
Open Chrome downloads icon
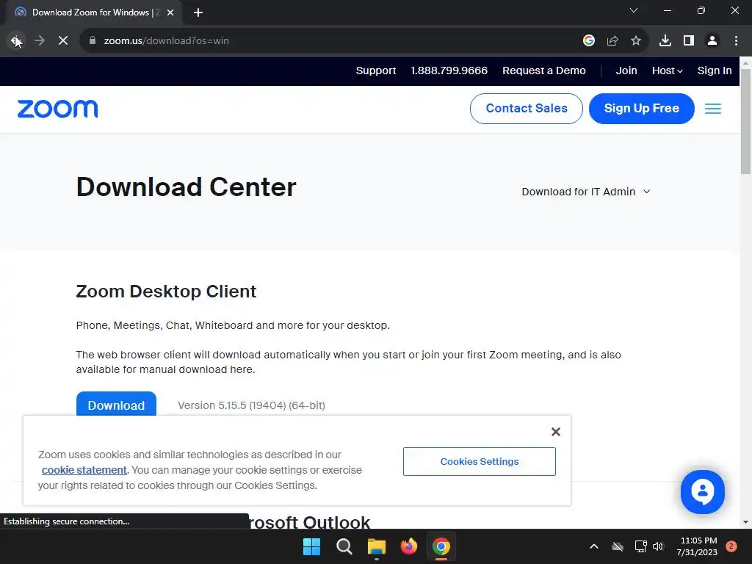point(665,41)
